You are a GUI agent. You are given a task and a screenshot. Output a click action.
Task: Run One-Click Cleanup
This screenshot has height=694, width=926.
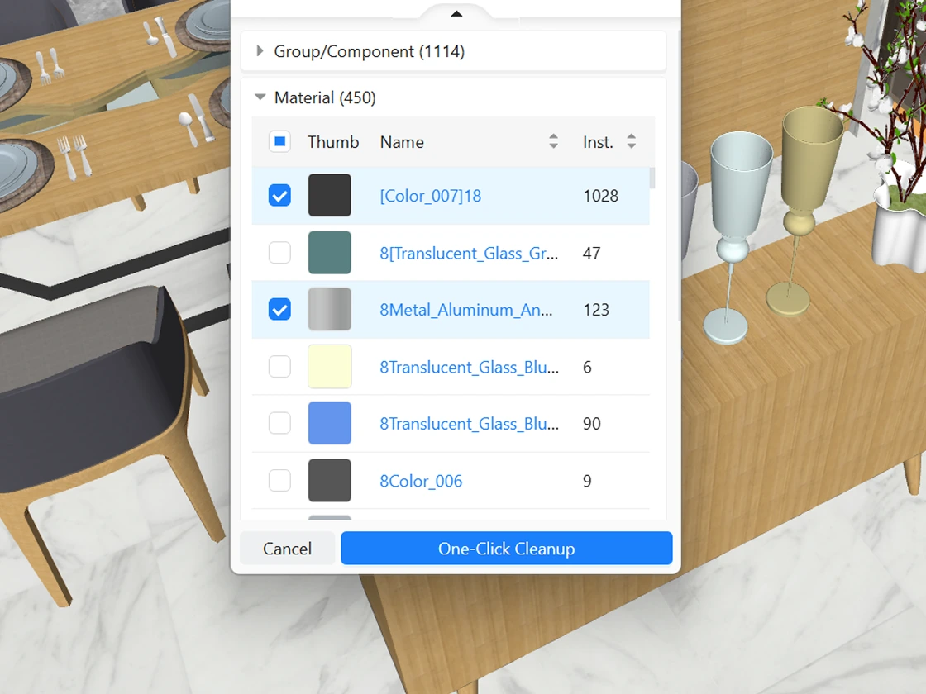[506, 549]
